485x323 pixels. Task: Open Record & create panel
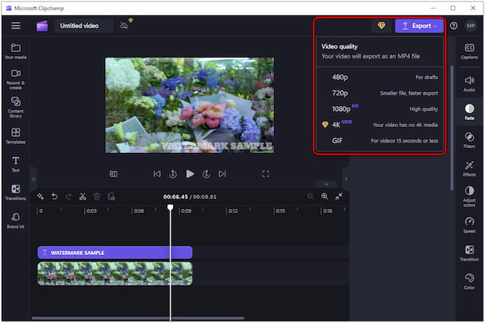tap(15, 79)
